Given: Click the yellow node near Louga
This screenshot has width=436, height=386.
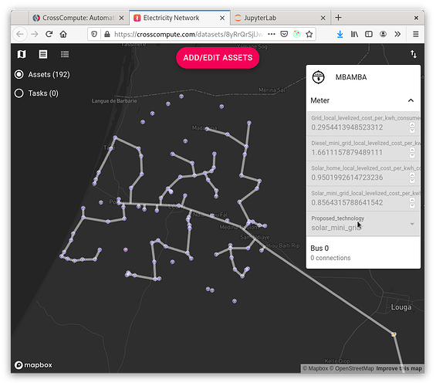Looking at the screenshot, I should coord(394,334).
